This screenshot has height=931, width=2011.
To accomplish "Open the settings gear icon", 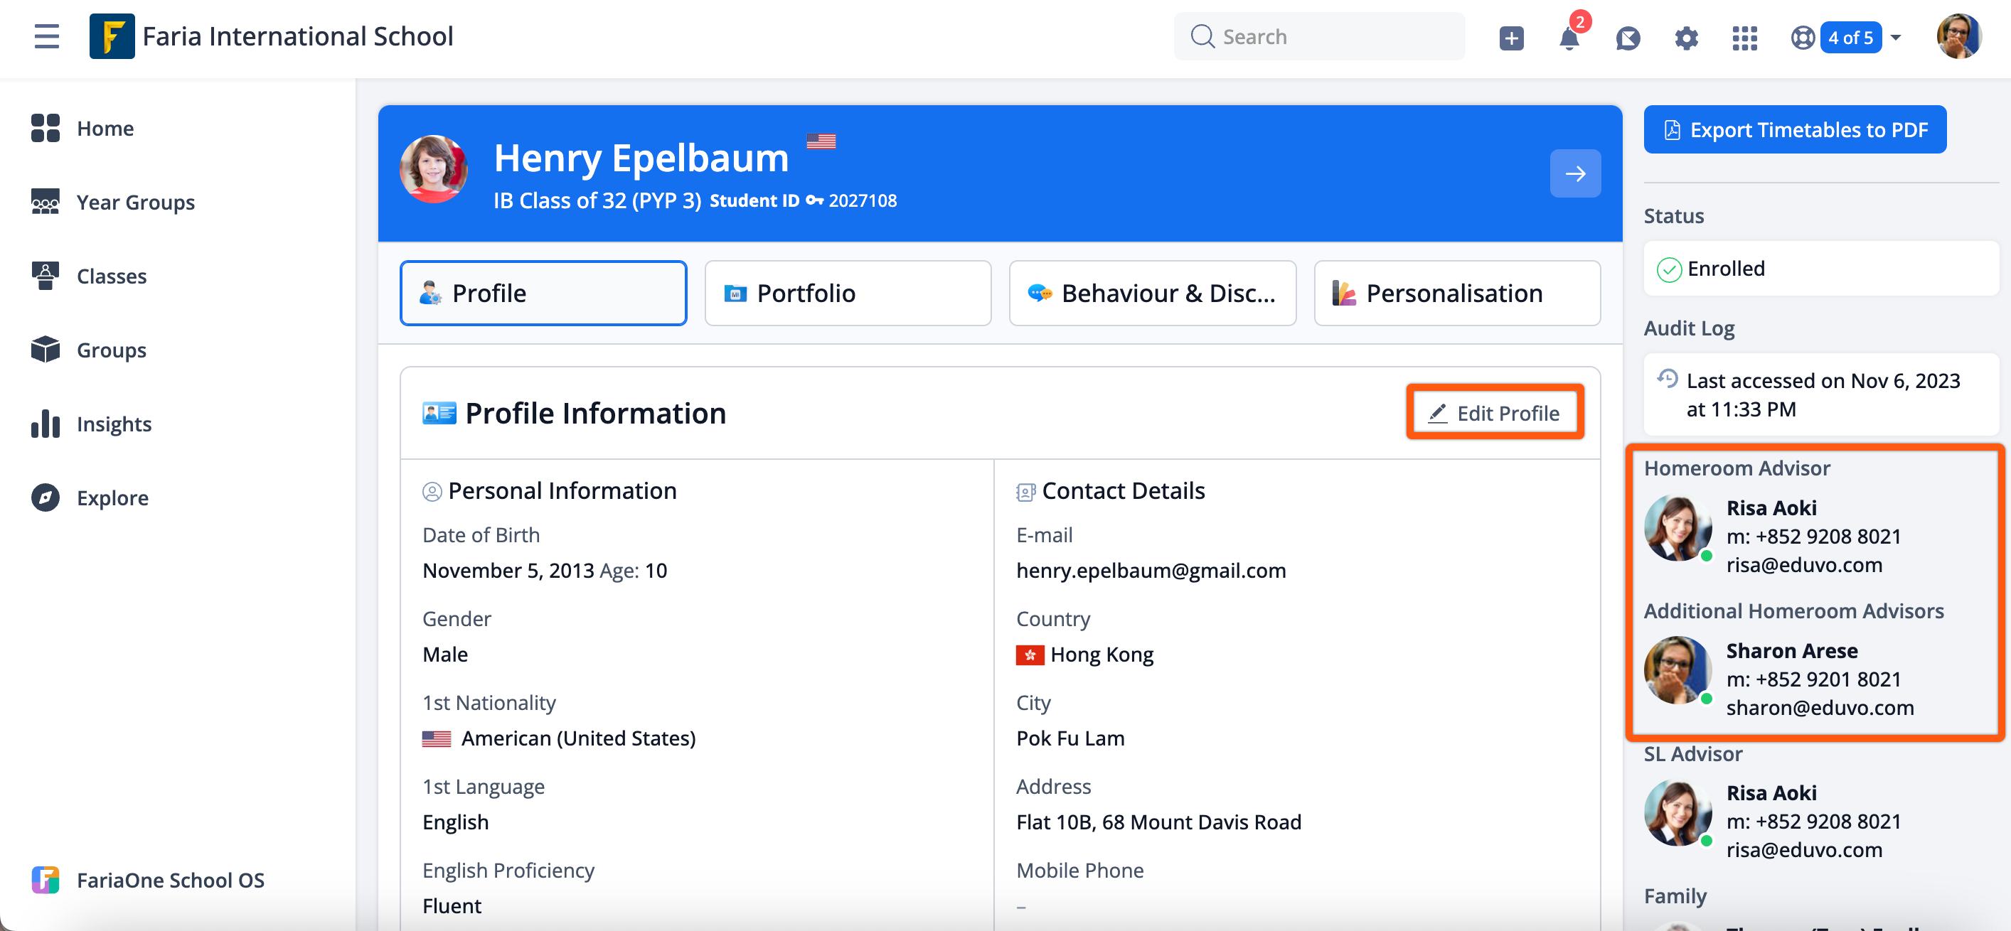I will click(x=1685, y=38).
